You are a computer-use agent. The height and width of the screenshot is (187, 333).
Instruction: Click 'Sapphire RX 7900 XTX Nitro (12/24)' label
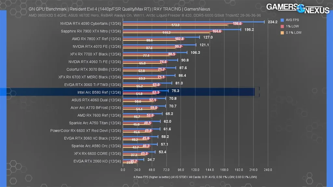point(91,31)
